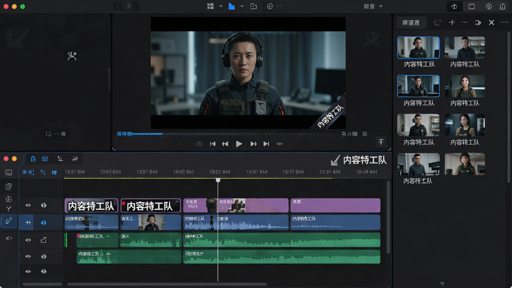Play the preview video
This screenshot has height=288, width=512.
pos(239,143)
